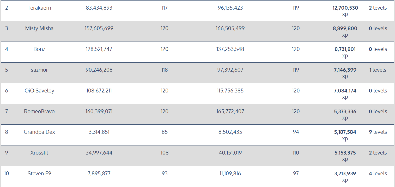
Task: Select the Misty Misha player name
Action: click(x=39, y=28)
